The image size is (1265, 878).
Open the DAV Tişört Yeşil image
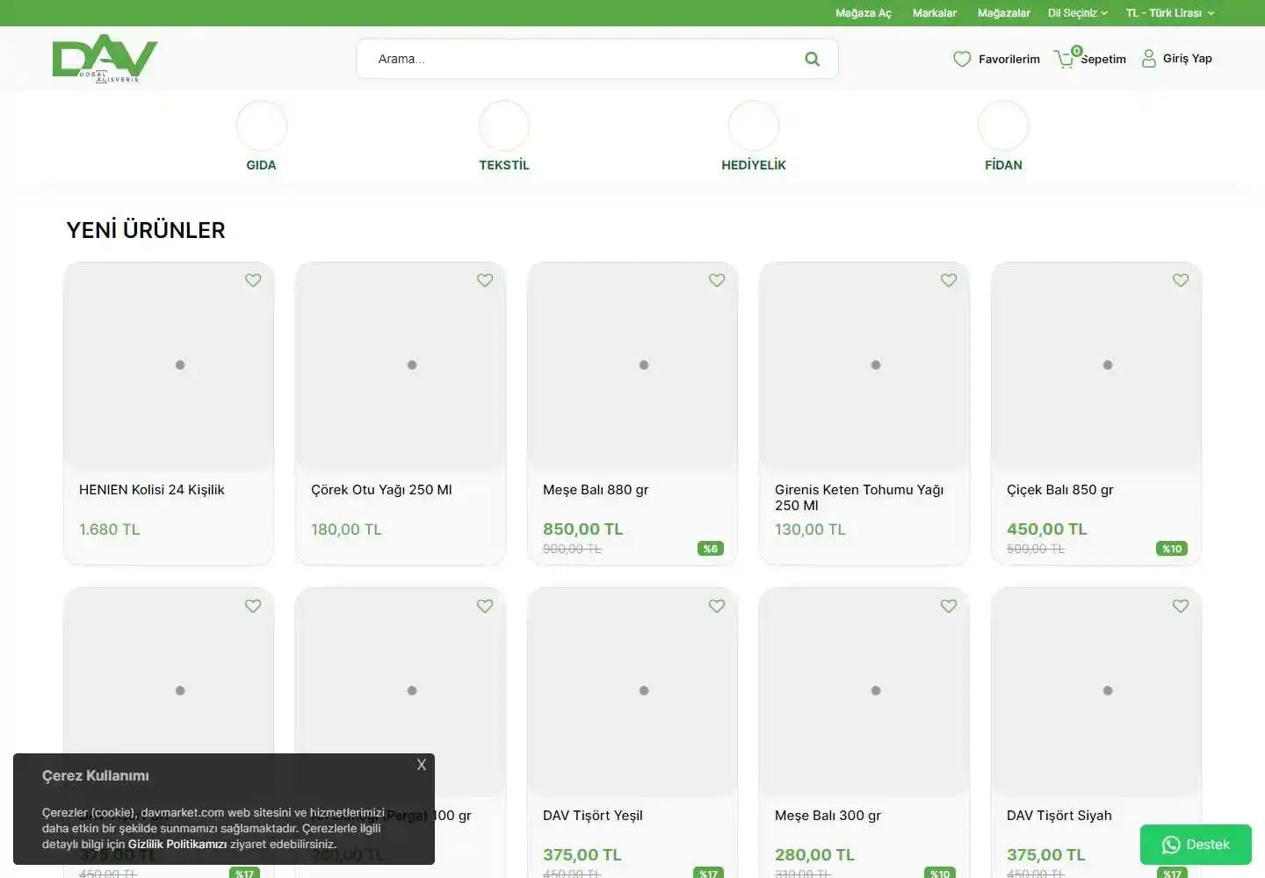click(x=632, y=691)
